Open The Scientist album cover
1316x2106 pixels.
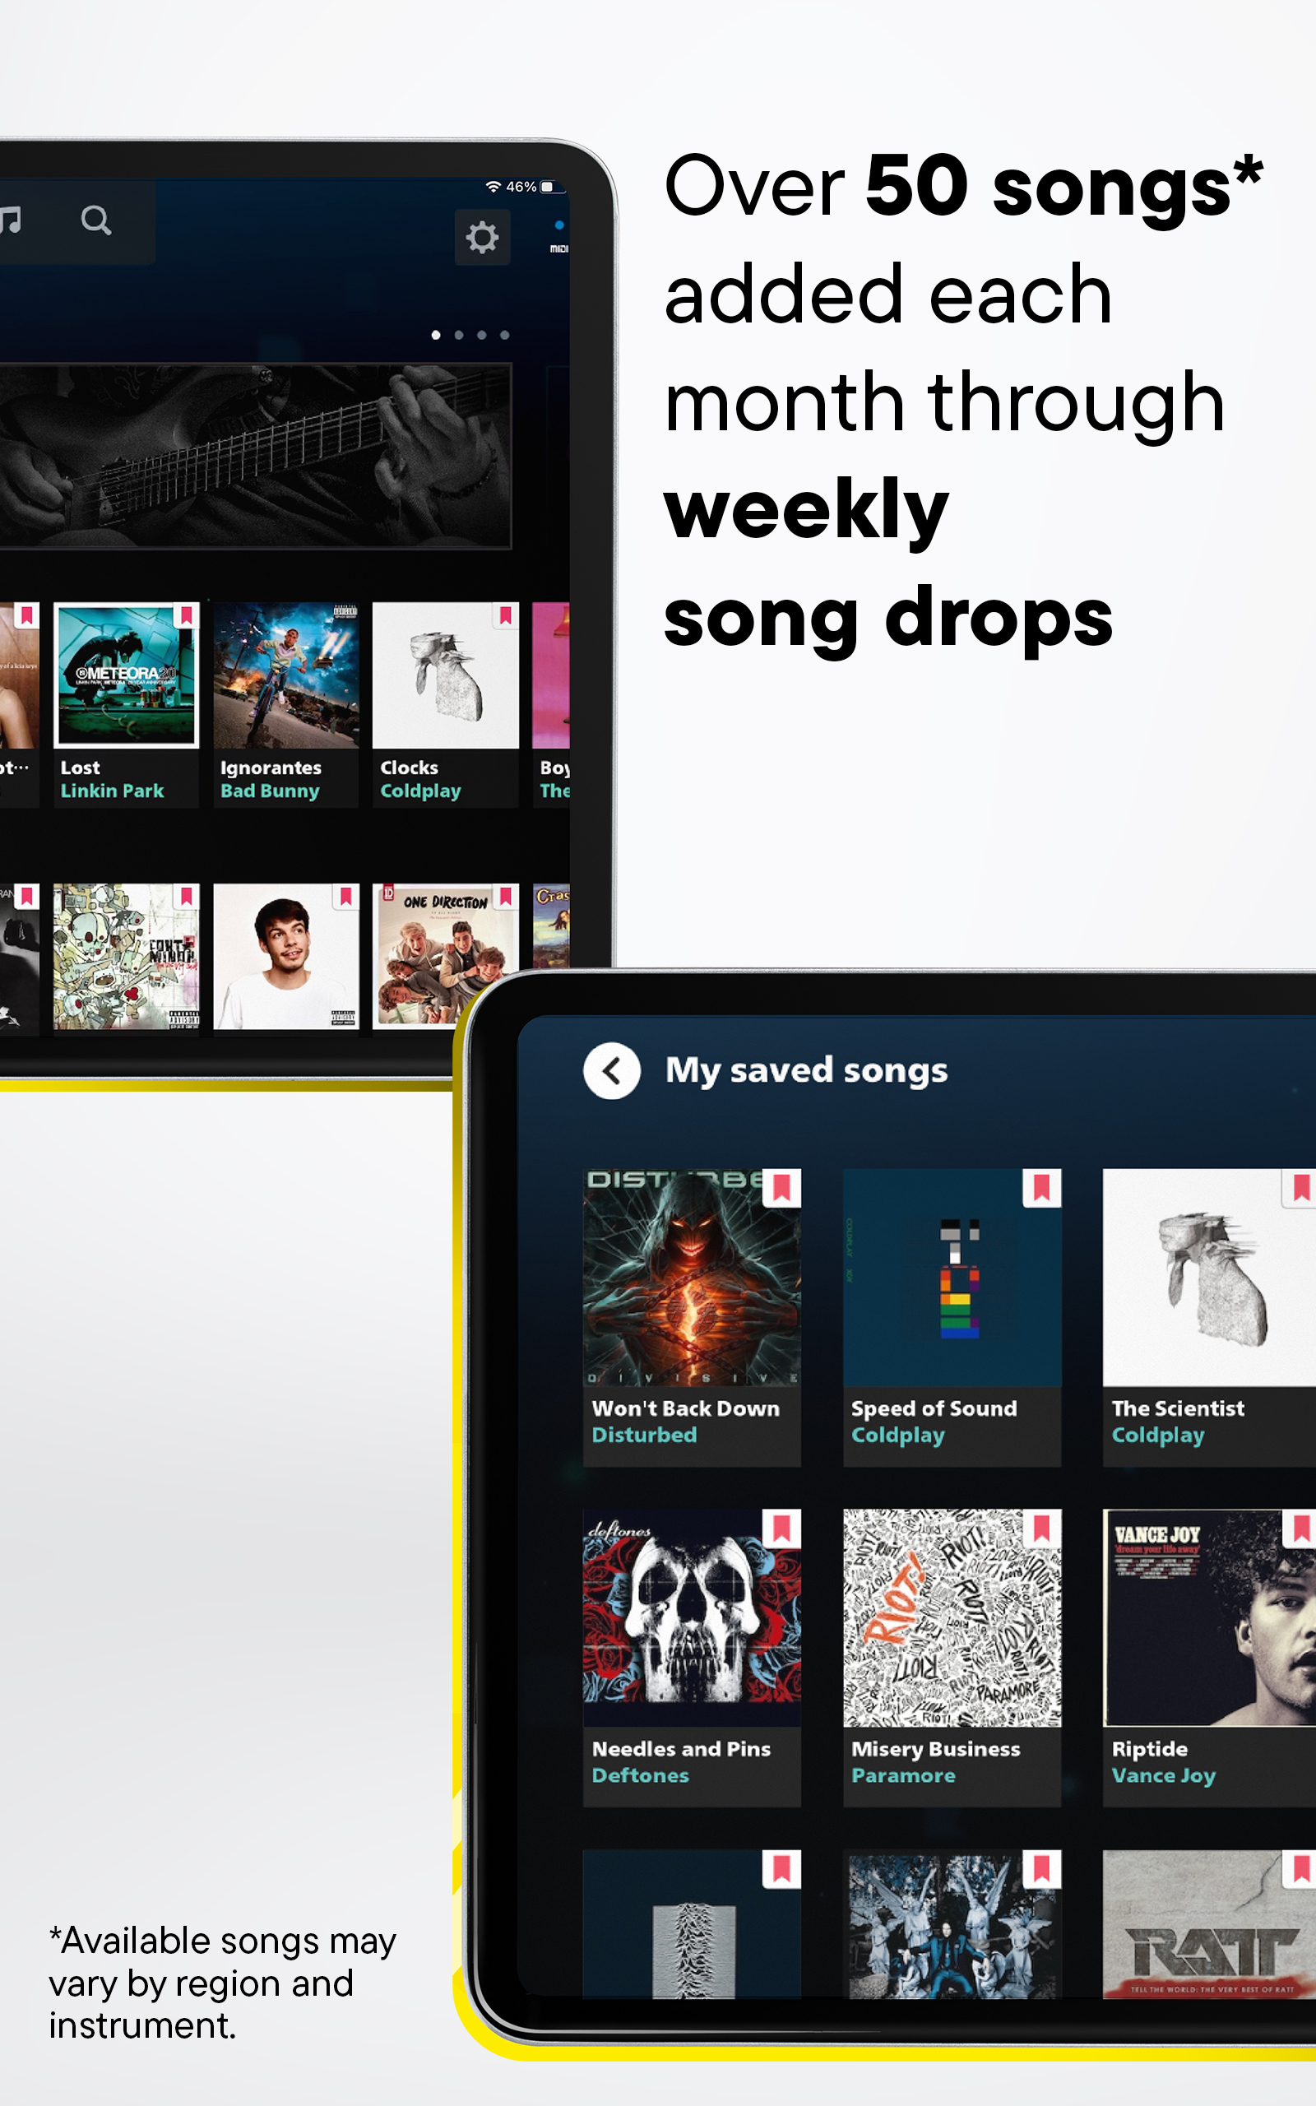click(1209, 1277)
